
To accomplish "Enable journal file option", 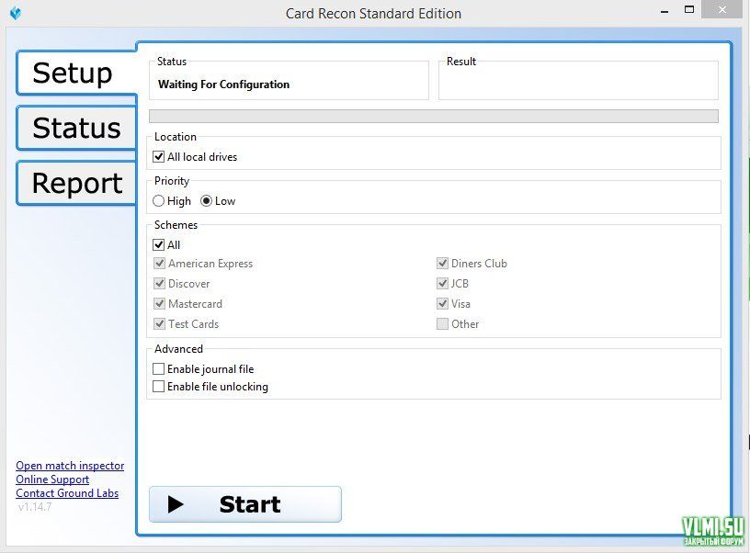I will 159,369.
